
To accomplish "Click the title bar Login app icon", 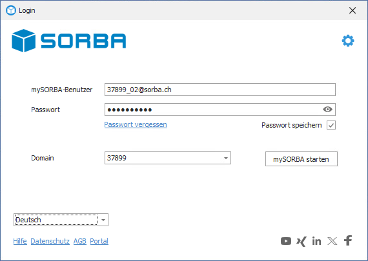I will (x=11, y=10).
